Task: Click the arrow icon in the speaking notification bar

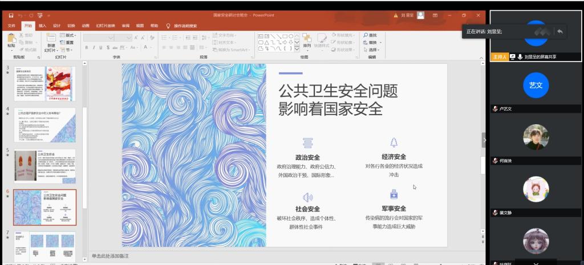Action: (x=560, y=31)
